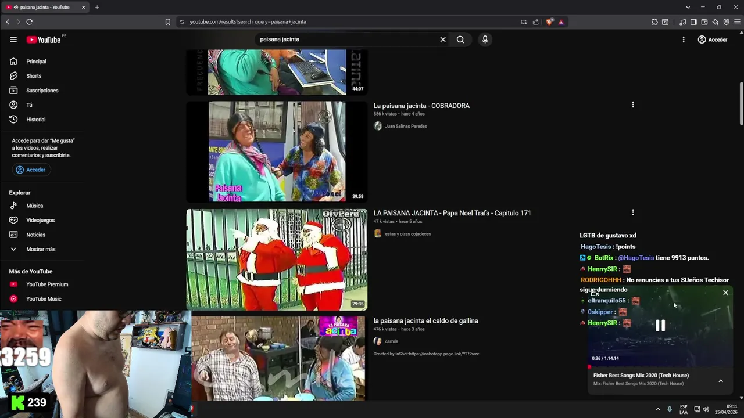744x418 pixels.
Task: Open Brave Shields lion icon
Action: 550,22
